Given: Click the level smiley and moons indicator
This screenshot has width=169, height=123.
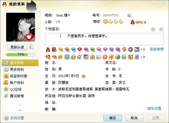Looking at the screenshot, I should [x=113, y=22].
